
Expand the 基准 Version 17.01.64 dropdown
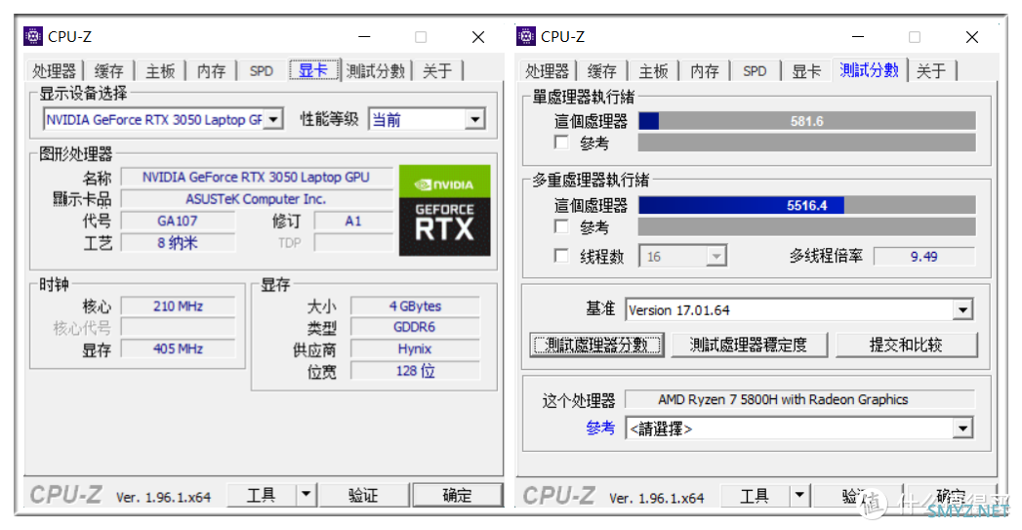962,309
